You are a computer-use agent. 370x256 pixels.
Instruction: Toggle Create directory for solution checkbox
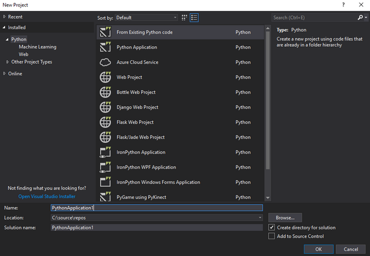click(272, 228)
